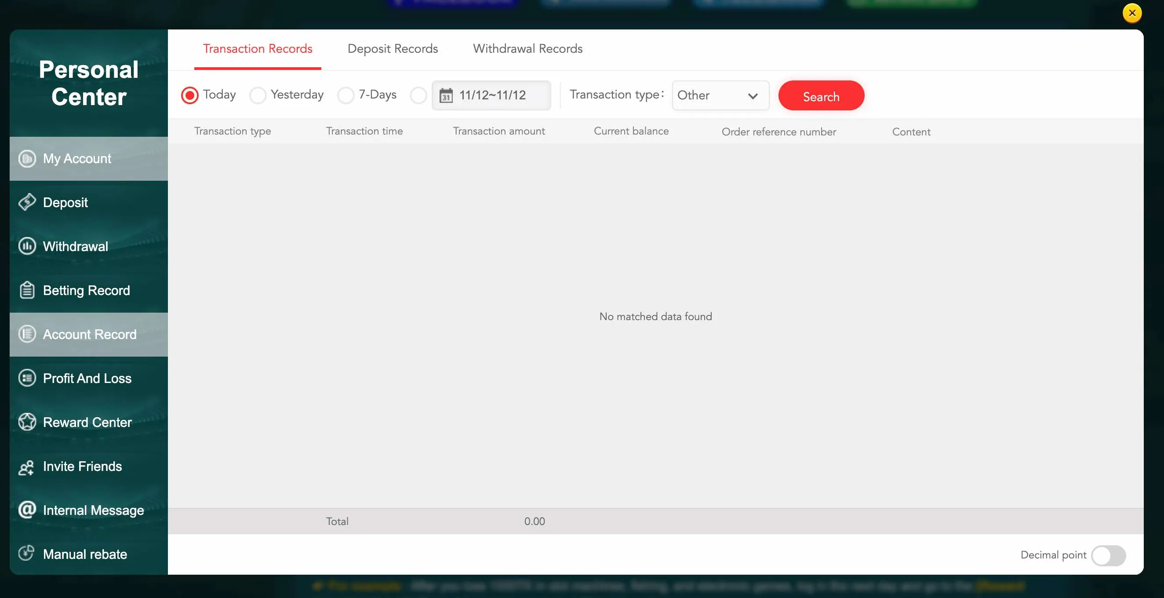Click the Order reference number column header
The image size is (1164, 598).
[778, 132]
